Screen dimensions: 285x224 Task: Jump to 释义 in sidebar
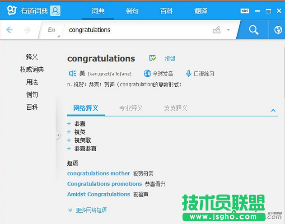pyautogui.click(x=32, y=57)
